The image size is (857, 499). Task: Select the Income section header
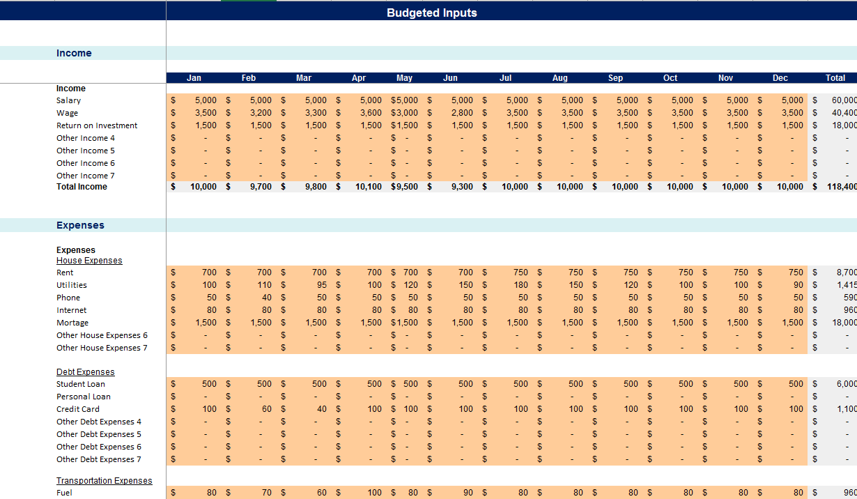[x=74, y=53]
